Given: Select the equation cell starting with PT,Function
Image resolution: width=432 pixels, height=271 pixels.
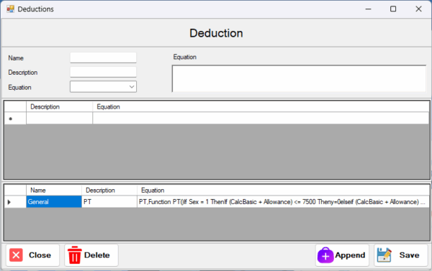Looking at the screenshot, I should (283, 202).
